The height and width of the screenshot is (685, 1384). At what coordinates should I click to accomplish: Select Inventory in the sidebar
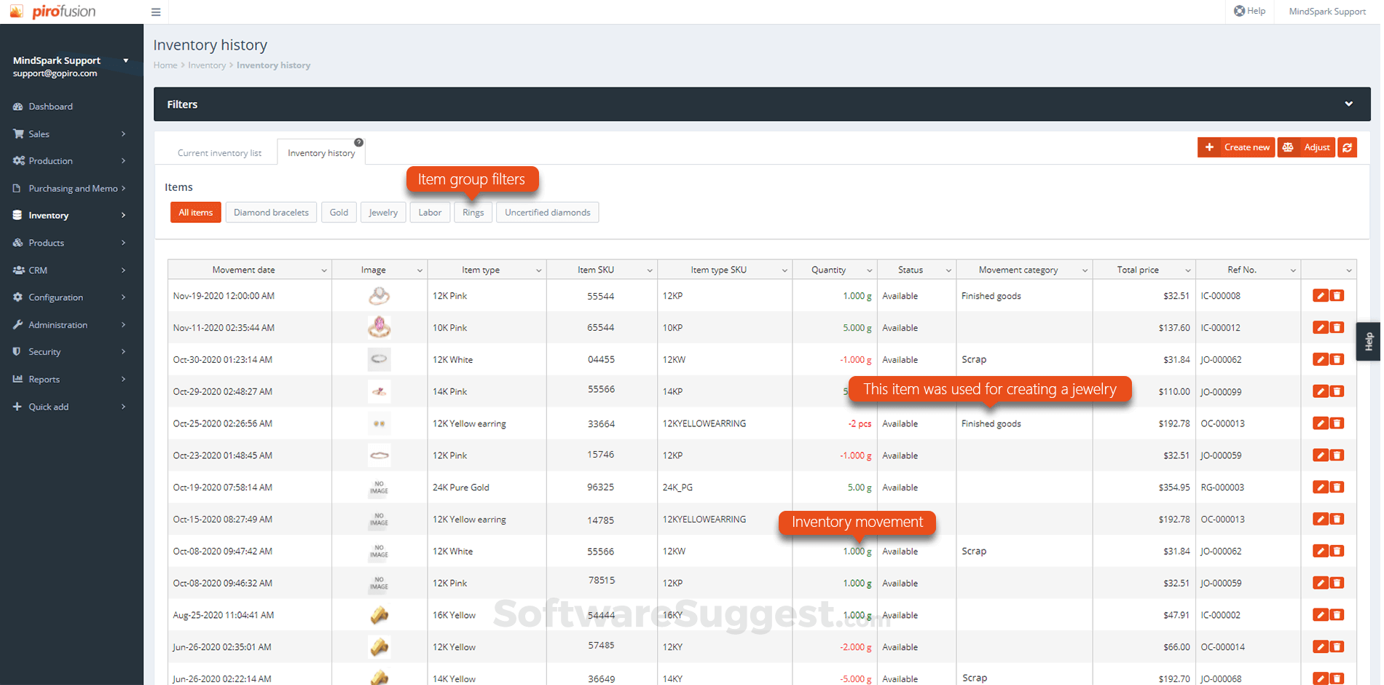[49, 215]
